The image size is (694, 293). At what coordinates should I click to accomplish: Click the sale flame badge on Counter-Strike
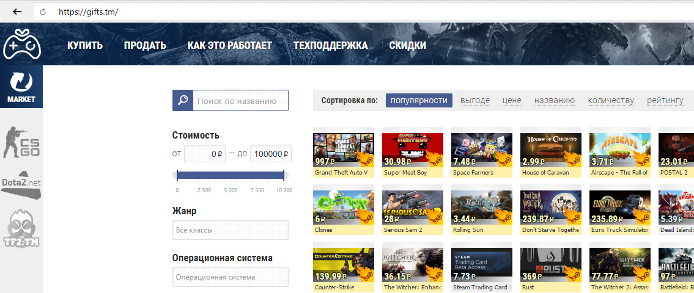tap(364, 273)
